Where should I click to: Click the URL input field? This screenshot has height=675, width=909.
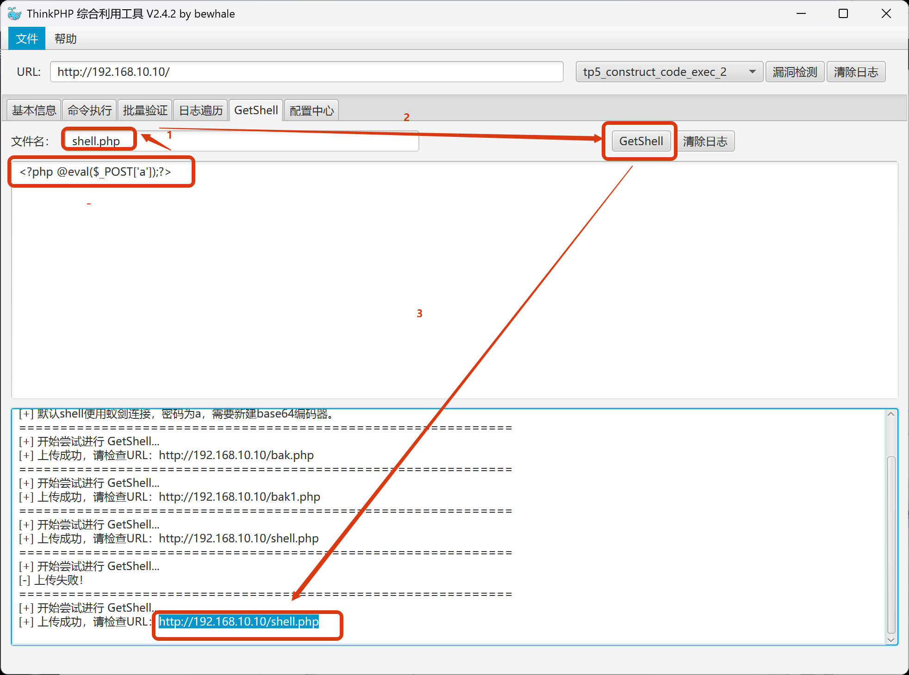coord(305,72)
